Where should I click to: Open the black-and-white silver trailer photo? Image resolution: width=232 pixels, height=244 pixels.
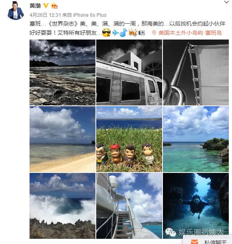(x=129, y=73)
